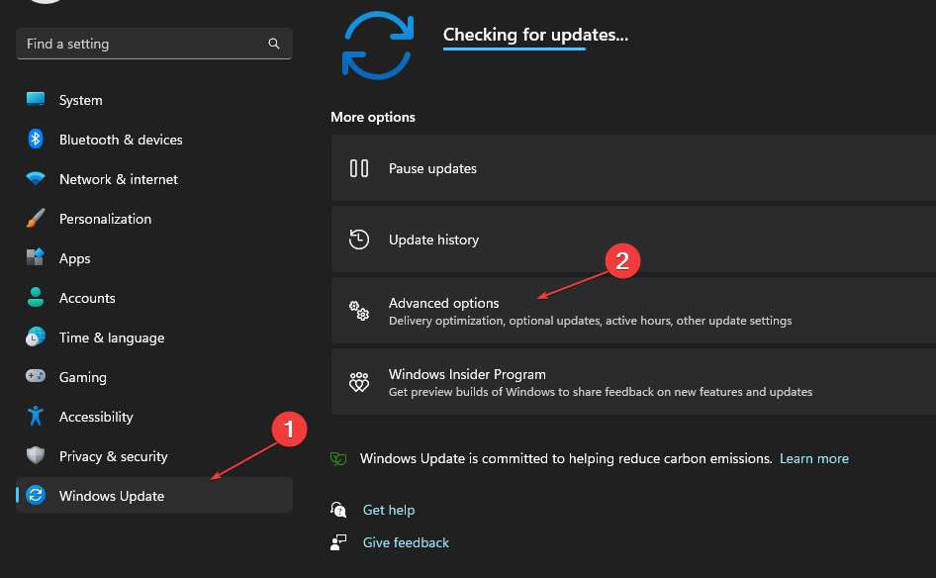936x578 pixels.
Task: Open the Apps settings page
Action: [74, 258]
